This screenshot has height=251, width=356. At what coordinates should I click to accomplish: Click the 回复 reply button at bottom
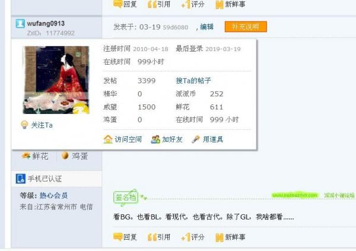(125, 237)
